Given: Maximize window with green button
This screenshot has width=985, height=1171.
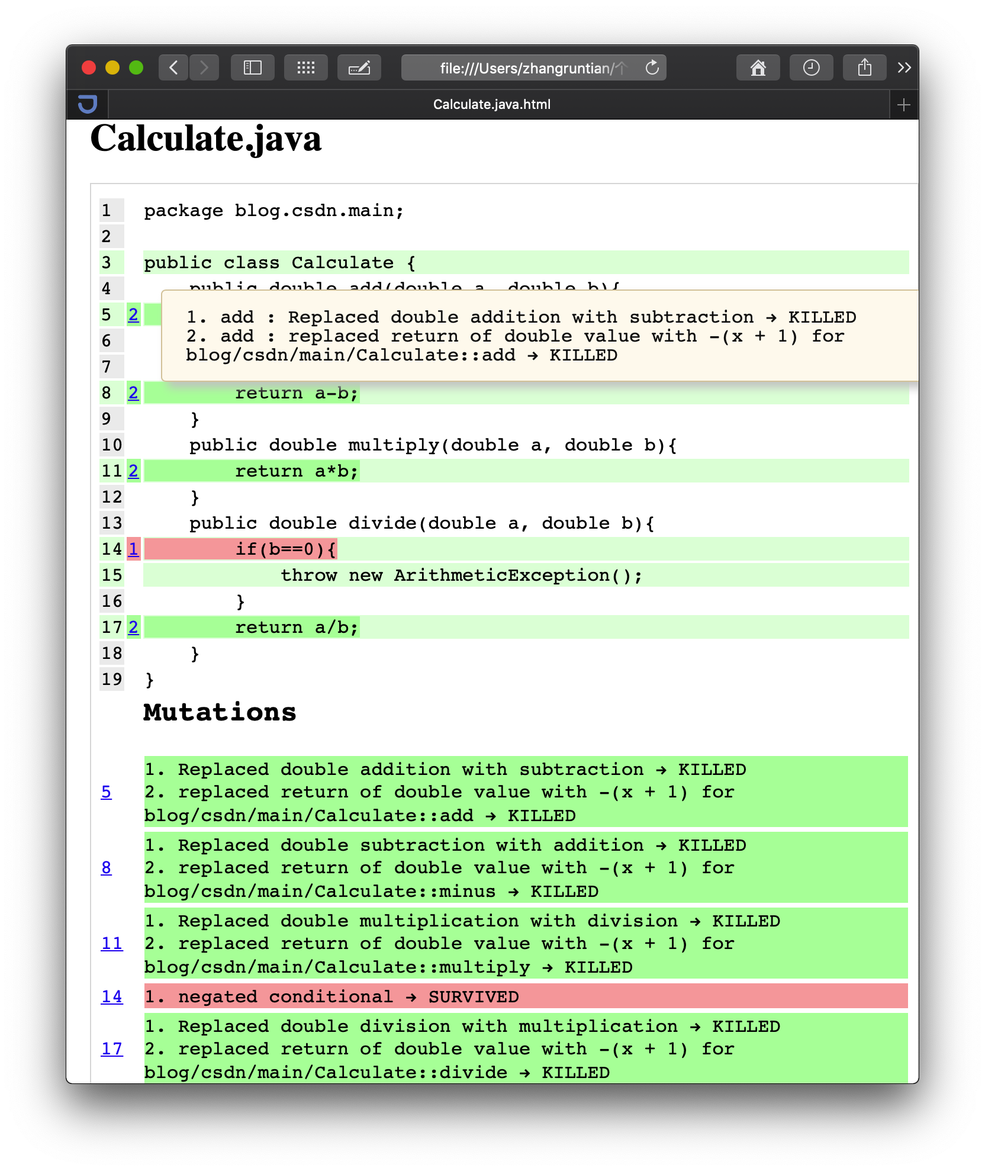Looking at the screenshot, I should [136, 67].
